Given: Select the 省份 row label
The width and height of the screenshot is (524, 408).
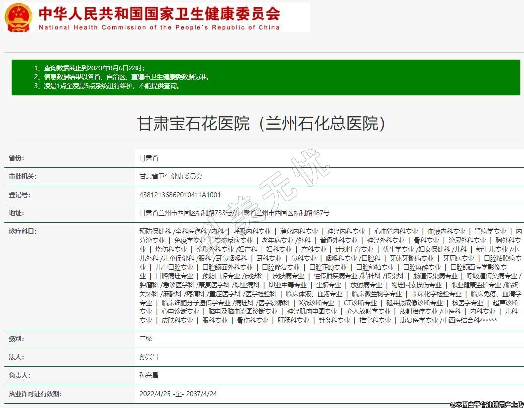Looking at the screenshot, I should tap(16, 158).
